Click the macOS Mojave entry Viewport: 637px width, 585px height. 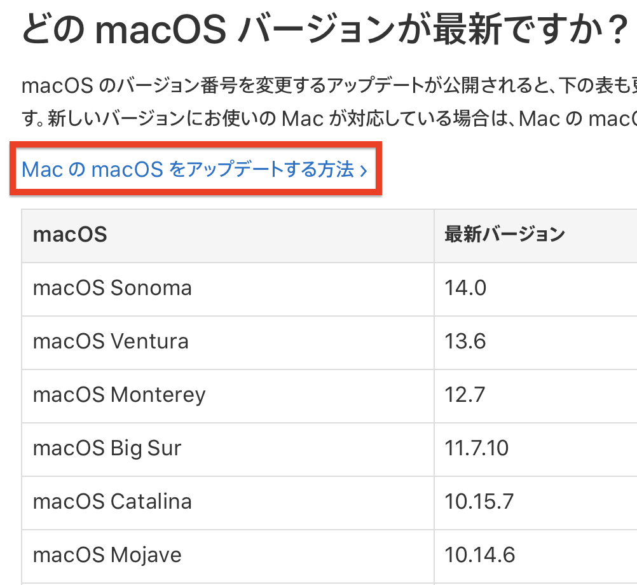[x=106, y=555]
